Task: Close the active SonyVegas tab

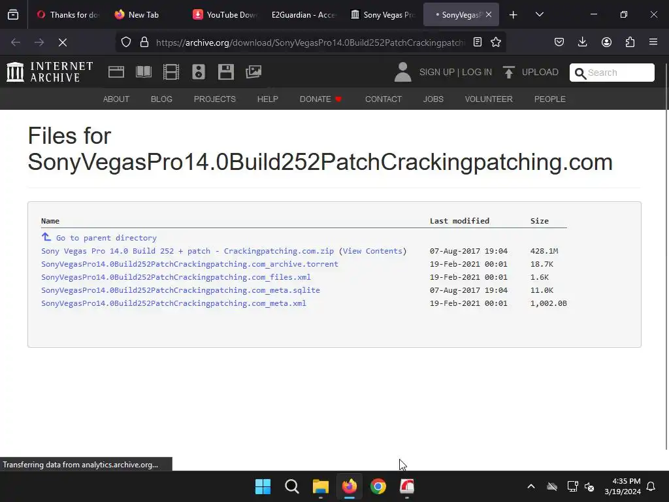Action: [x=489, y=14]
